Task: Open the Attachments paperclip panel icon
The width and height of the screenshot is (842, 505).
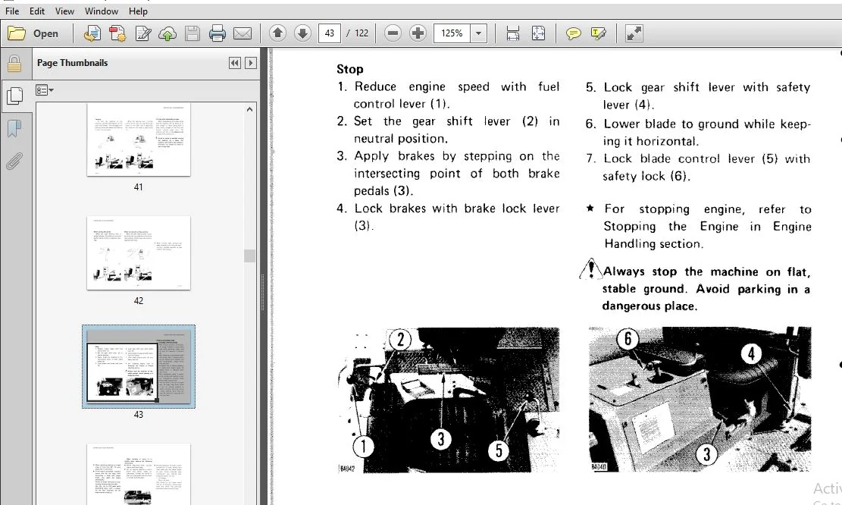Action: pyautogui.click(x=14, y=161)
